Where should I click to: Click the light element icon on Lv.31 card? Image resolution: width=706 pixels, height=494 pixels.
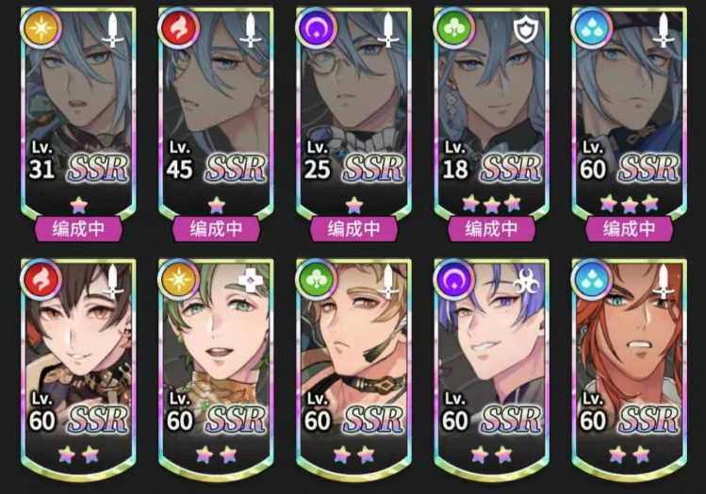coord(41,27)
